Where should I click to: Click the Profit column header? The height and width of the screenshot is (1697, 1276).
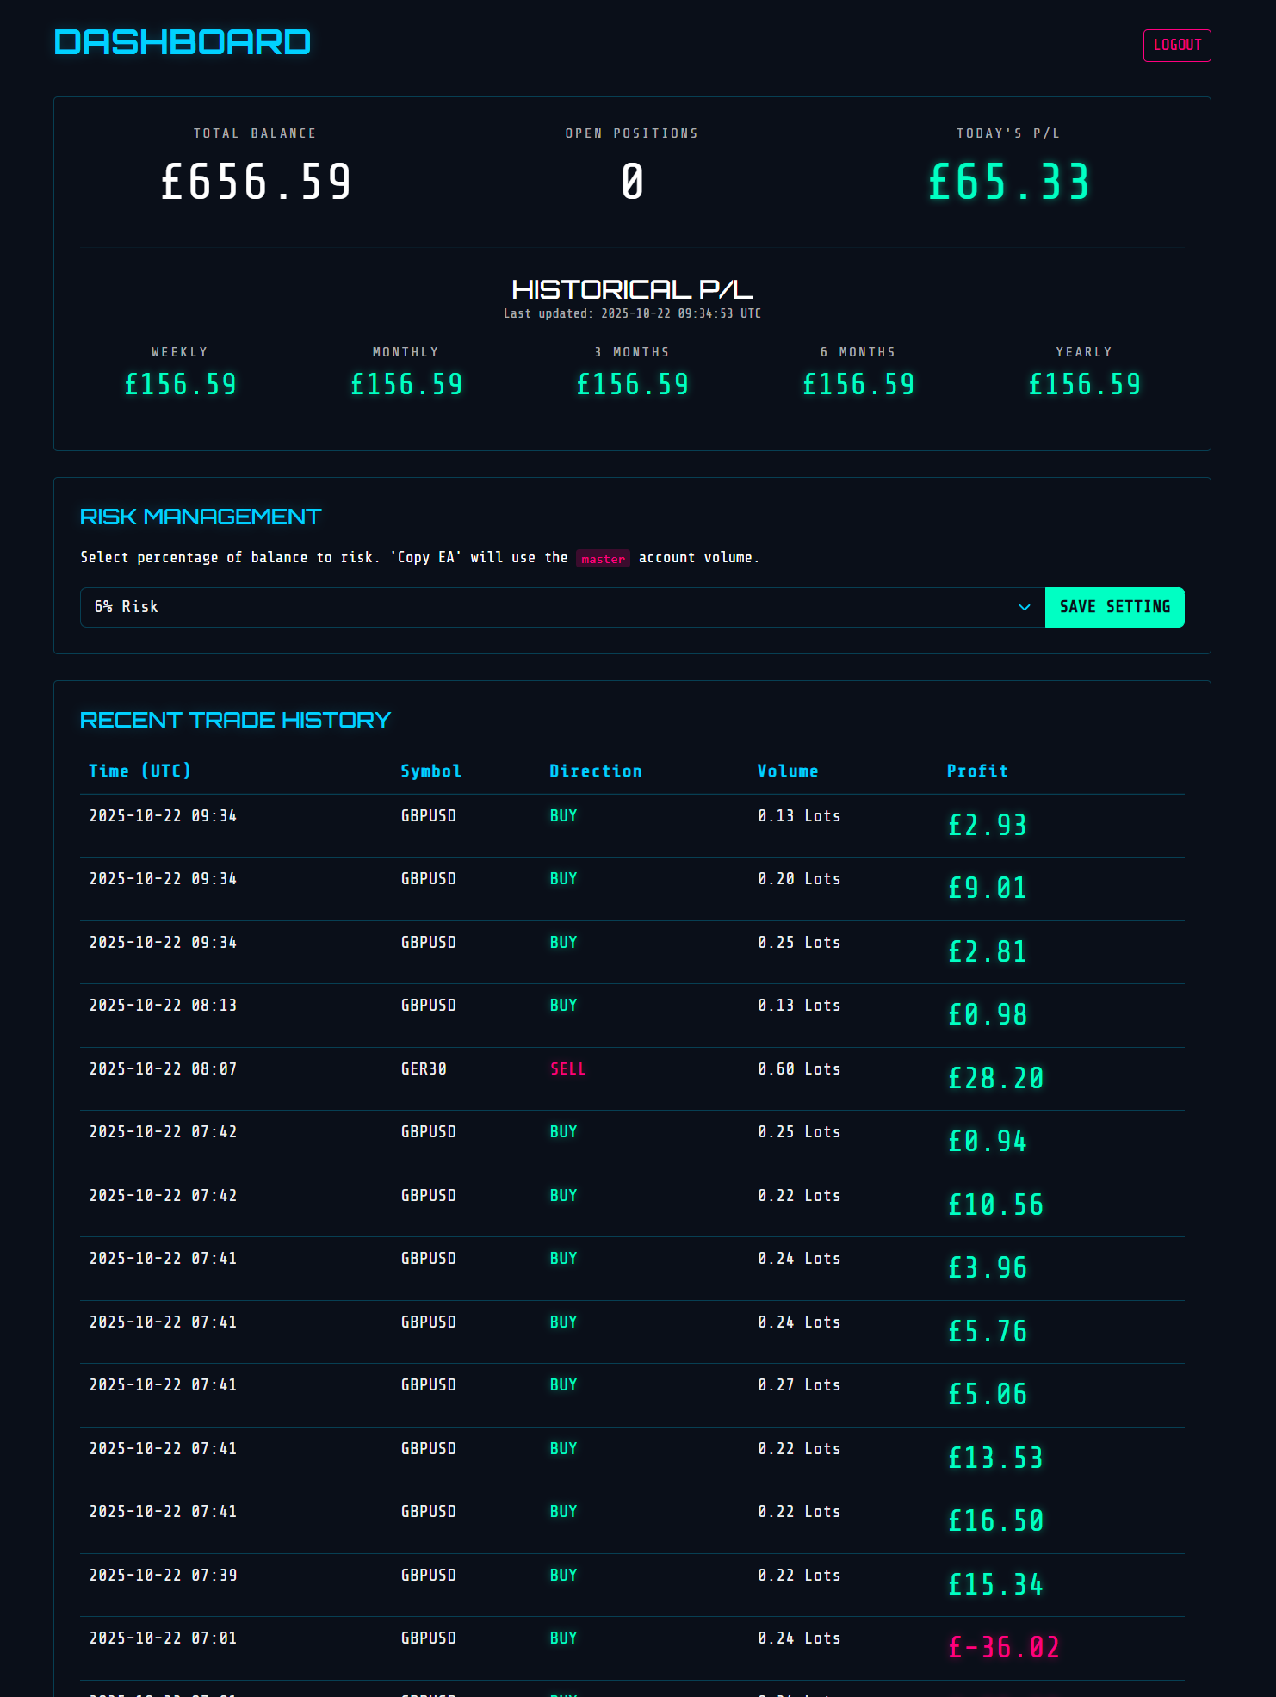coord(976,771)
